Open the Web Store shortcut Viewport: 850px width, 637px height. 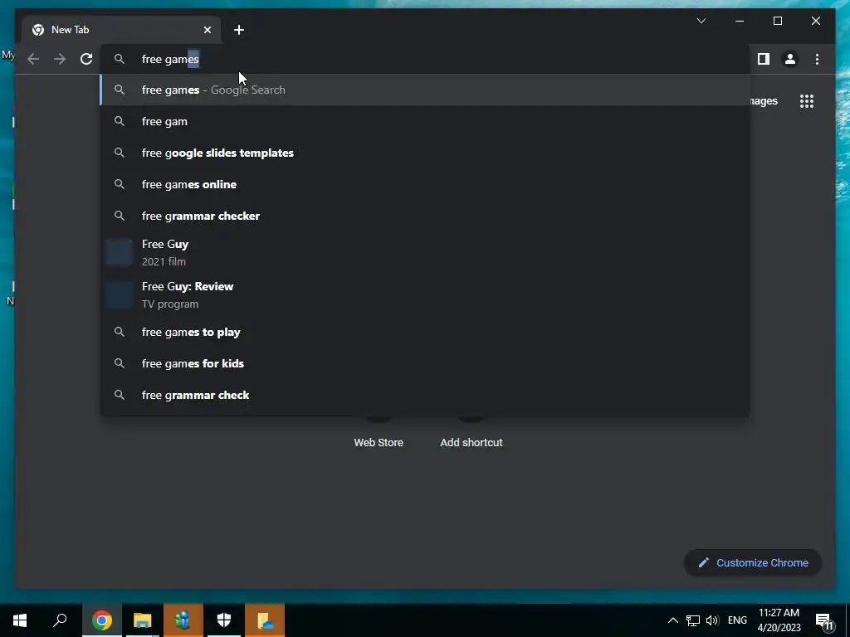coord(379,443)
